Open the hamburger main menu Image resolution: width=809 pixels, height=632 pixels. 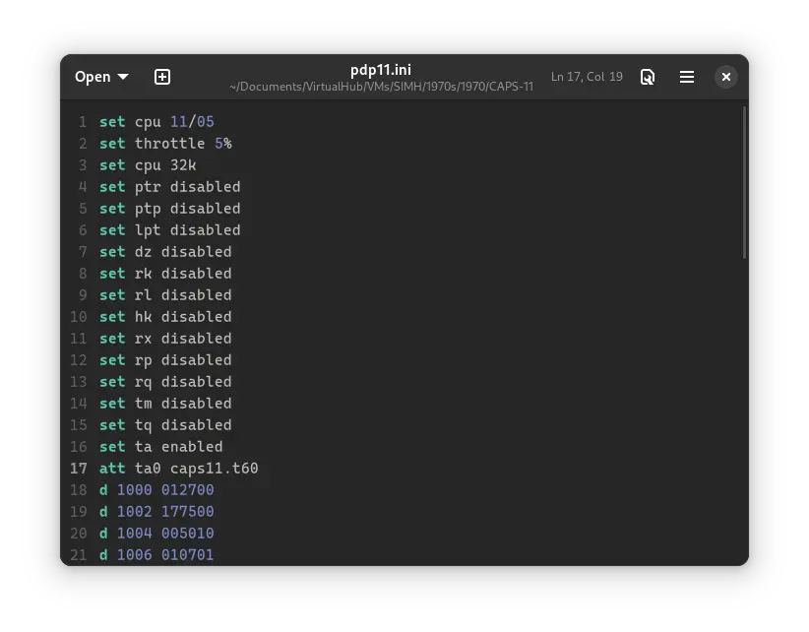pos(687,77)
